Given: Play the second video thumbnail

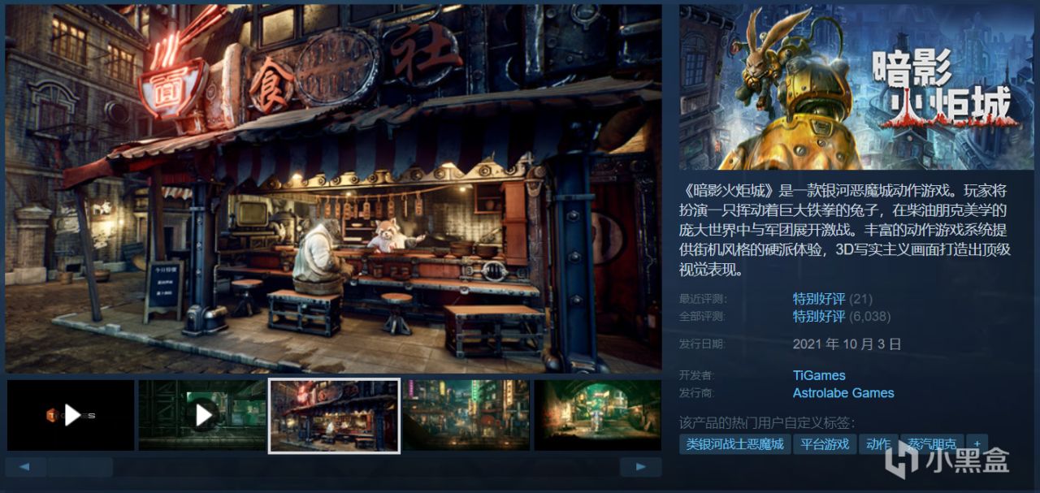Looking at the screenshot, I should click(x=202, y=415).
